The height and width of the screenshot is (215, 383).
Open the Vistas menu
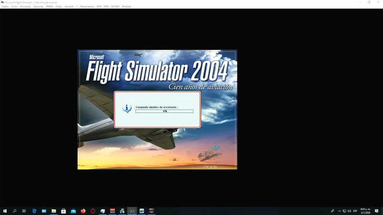(x=59, y=7)
